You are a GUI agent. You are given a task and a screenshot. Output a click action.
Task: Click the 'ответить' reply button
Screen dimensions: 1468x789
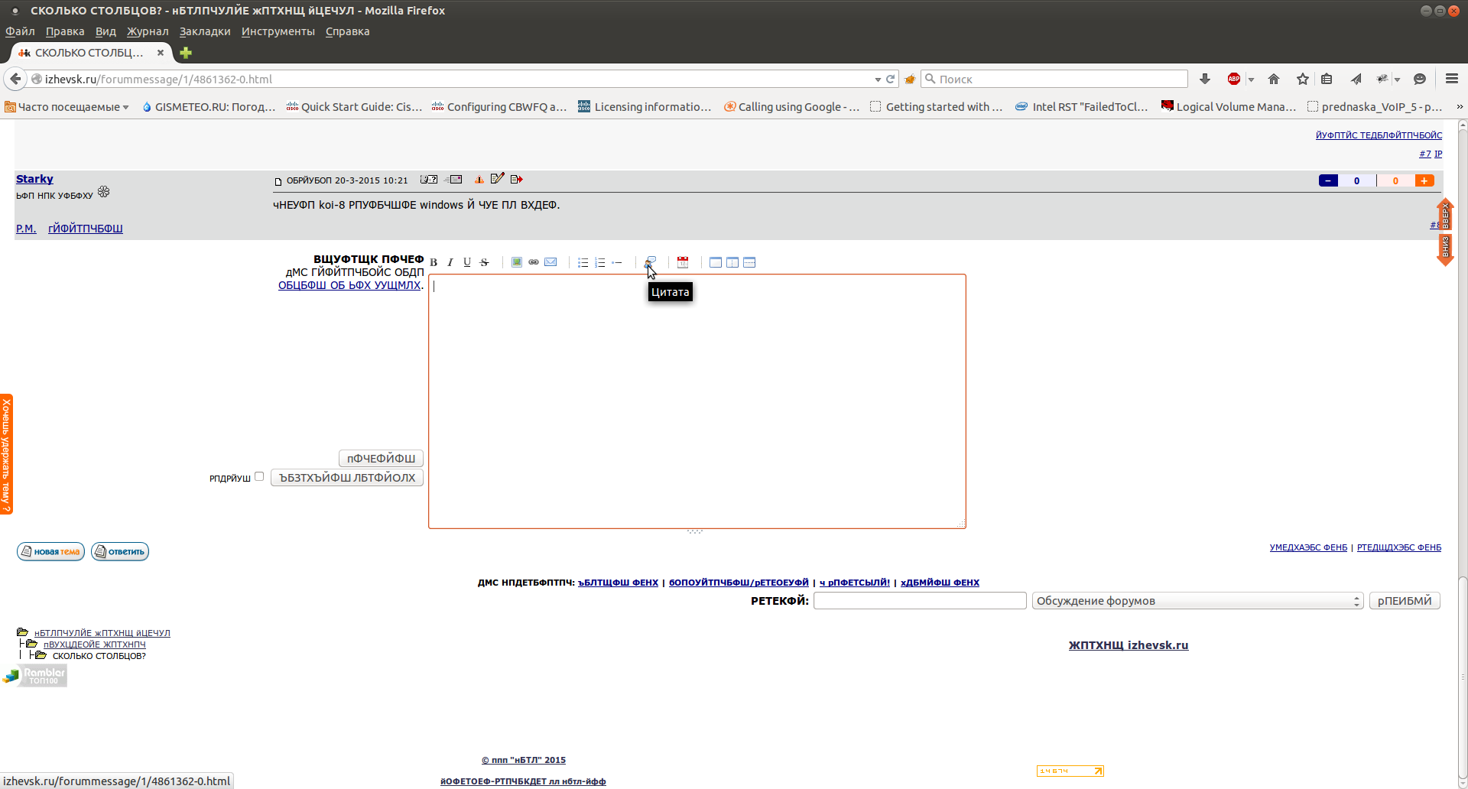[120, 551]
